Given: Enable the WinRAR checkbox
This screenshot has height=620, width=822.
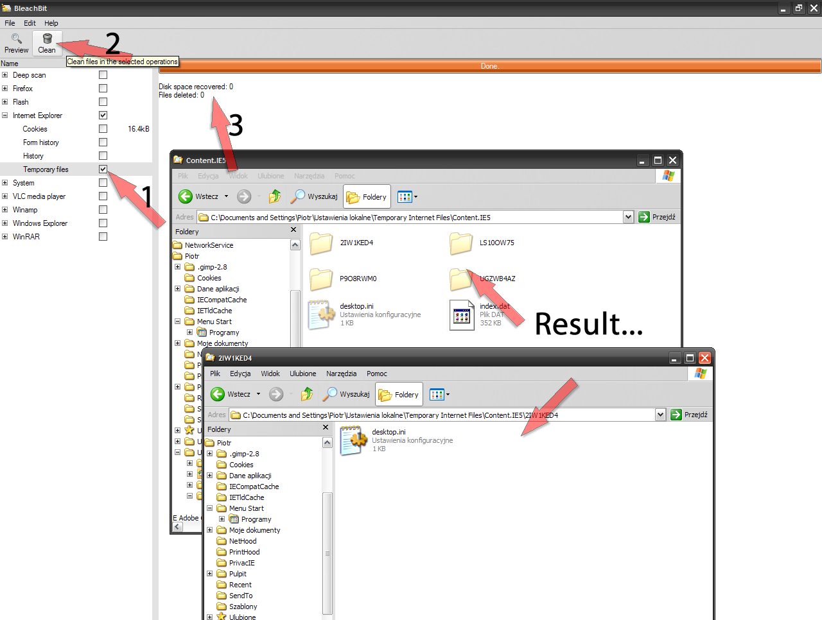Looking at the screenshot, I should (x=103, y=237).
